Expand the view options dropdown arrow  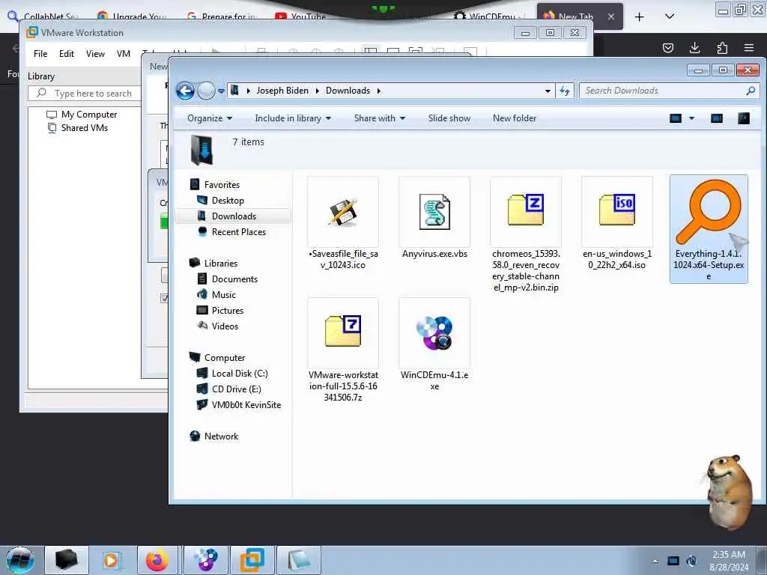click(691, 118)
